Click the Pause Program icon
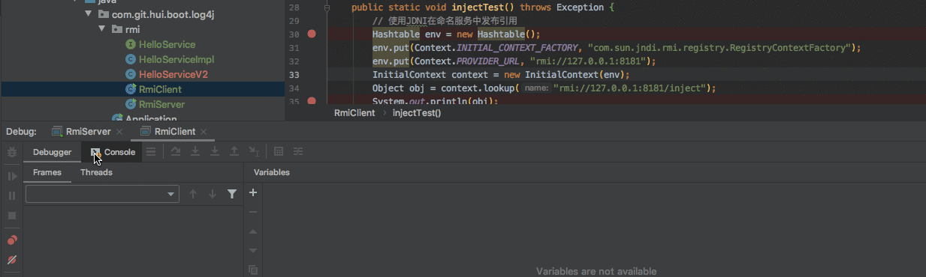The width and height of the screenshot is (926, 277). pos(12,195)
